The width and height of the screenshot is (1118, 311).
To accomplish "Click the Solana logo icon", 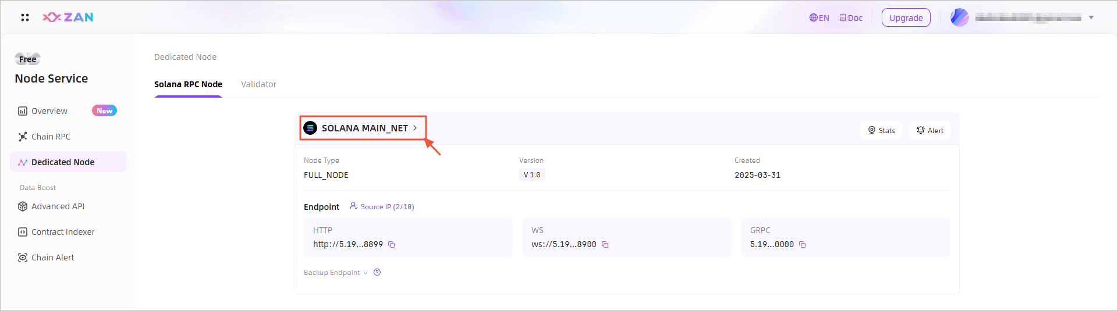I will [310, 128].
